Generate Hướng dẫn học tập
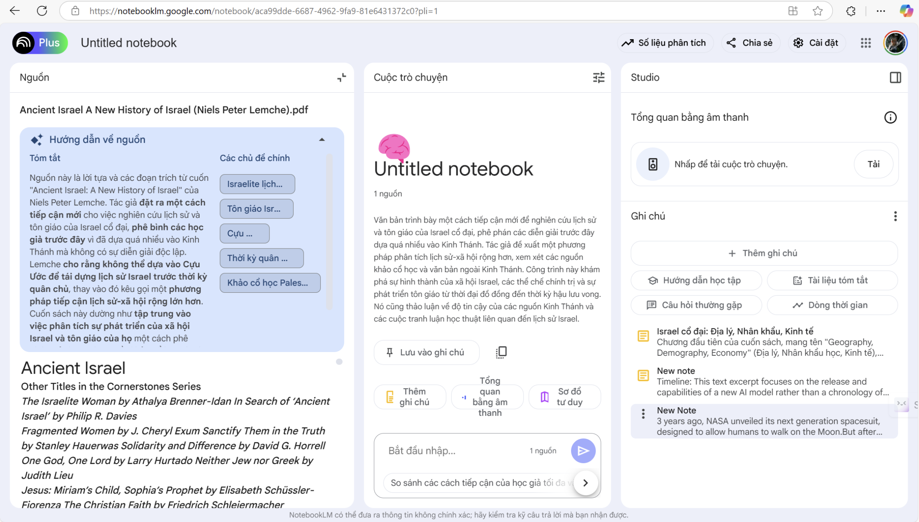Viewport: 919px width, 522px height. coord(696,280)
